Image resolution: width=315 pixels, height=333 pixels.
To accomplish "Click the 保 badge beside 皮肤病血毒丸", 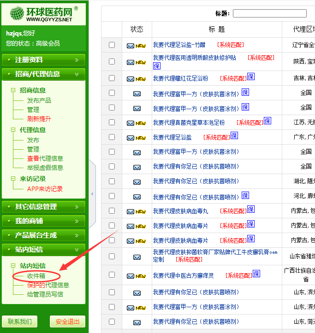I will tap(251, 210).
